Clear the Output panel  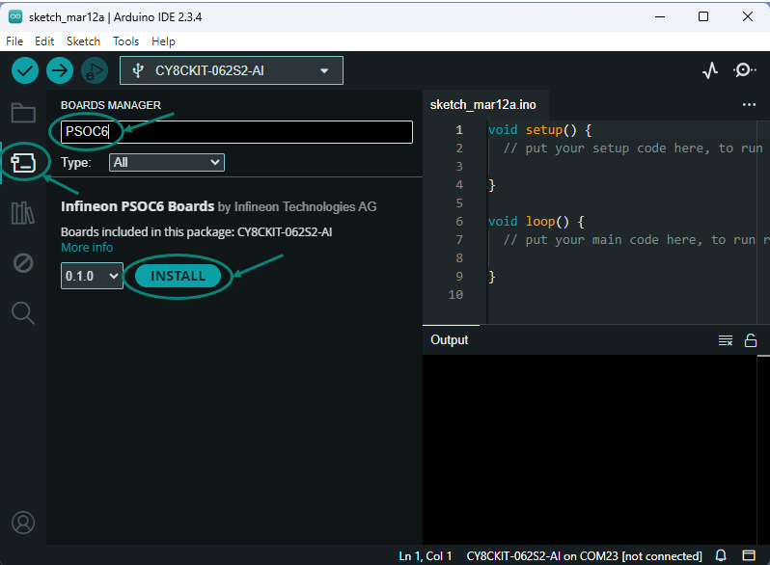pyautogui.click(x=726, y=340)
